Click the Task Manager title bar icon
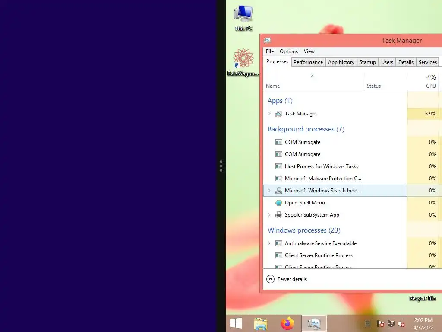This screenshot has width=442, height=332. [267, 40]
